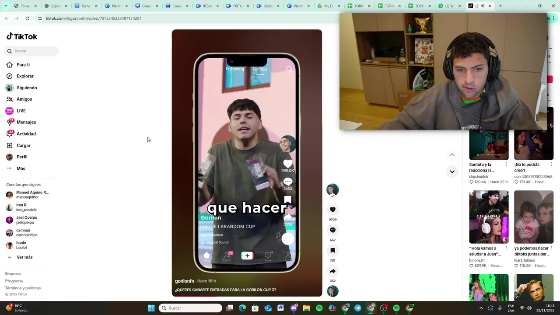
Task: Switch to the "FIXTU" browser tab
Action: point(237,6)
